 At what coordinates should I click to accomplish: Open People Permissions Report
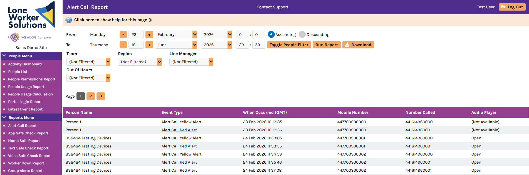click(x=32, y=79)
